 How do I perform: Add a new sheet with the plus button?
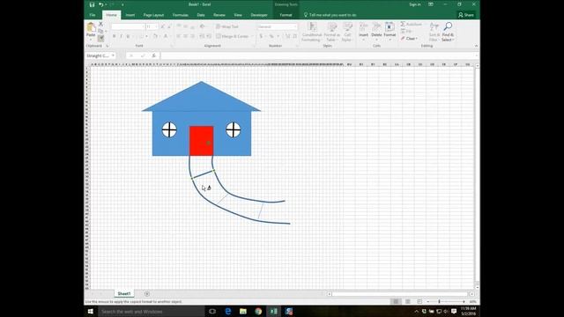point(147,294)
